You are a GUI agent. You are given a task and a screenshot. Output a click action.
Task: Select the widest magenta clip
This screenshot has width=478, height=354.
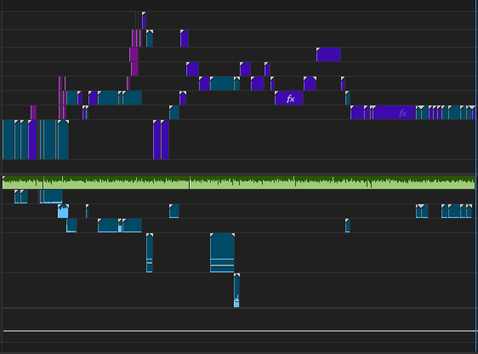pyautogui.click(x=134, y=54)
